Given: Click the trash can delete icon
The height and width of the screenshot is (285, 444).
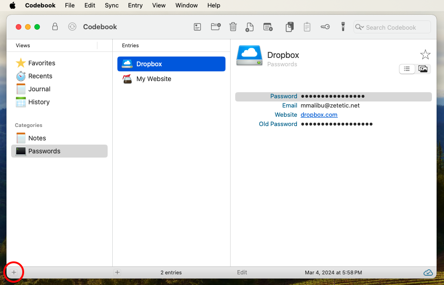Looking at the screenshot, I should click(233, 27).
